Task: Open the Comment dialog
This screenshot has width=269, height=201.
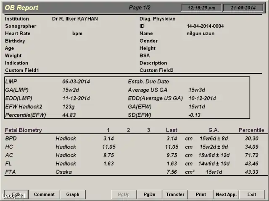Action: 44,194
